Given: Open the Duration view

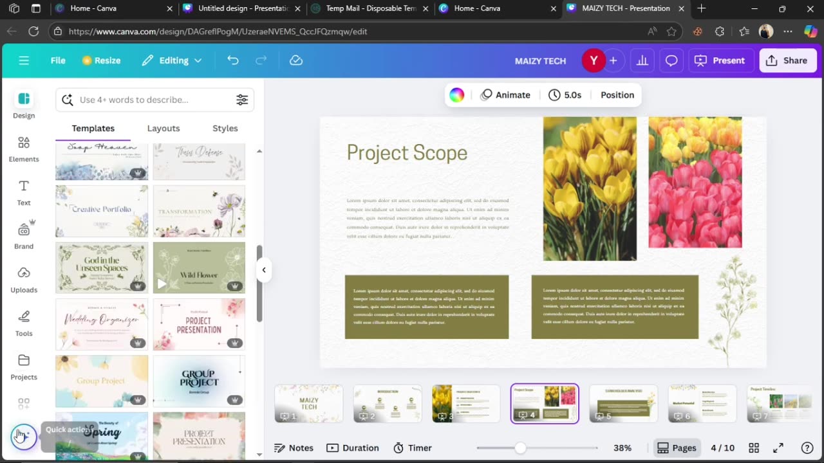Looking at the screenshot, I should pyautogui.click(x=352, y=448).
